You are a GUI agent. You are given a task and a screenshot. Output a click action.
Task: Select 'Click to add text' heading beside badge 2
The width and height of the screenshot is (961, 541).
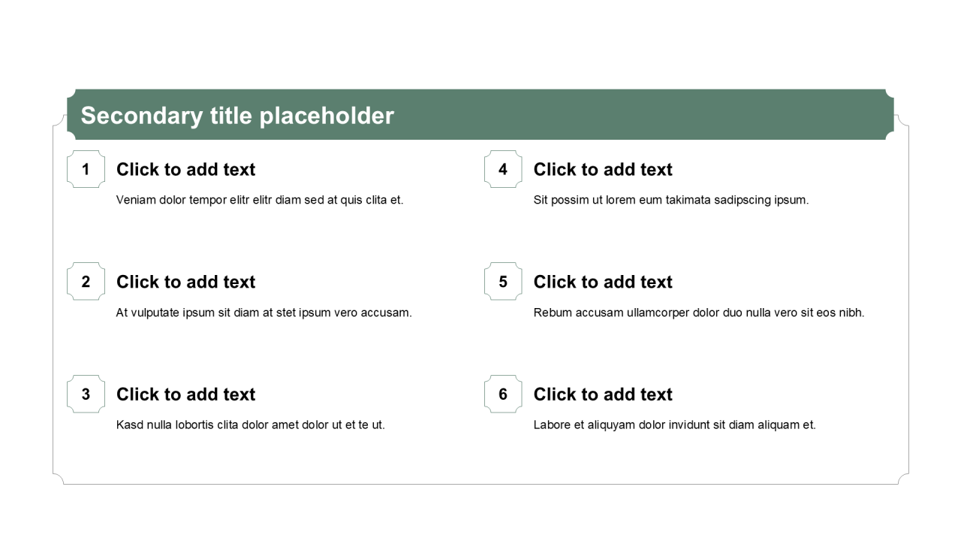pyautogui.click(x=185, y=283)
